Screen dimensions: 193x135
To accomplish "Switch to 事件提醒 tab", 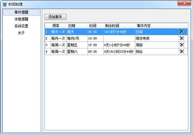I will tap(21, 13).
